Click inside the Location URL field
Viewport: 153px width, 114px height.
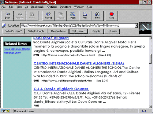point(78,26)
